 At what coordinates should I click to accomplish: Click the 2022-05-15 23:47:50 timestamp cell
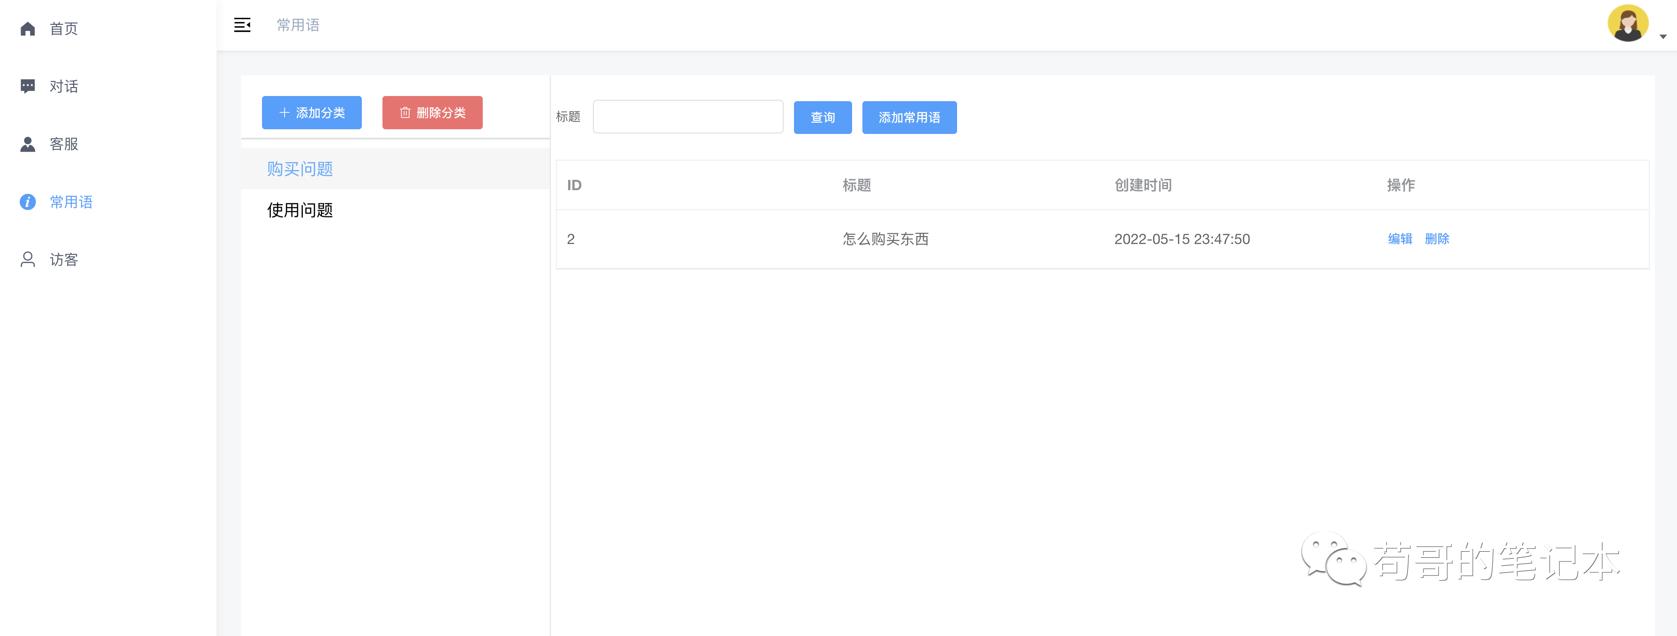click(x=1182, y=239)
